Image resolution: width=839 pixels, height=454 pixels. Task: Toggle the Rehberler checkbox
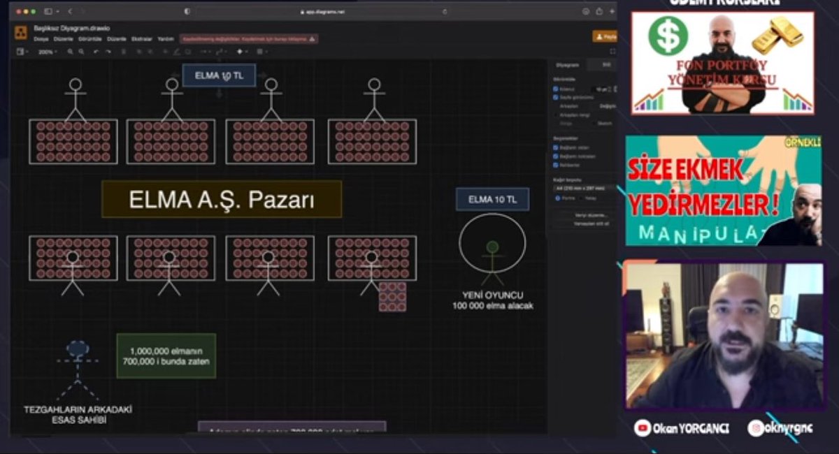pyautogui.click(x=555, y=166)
